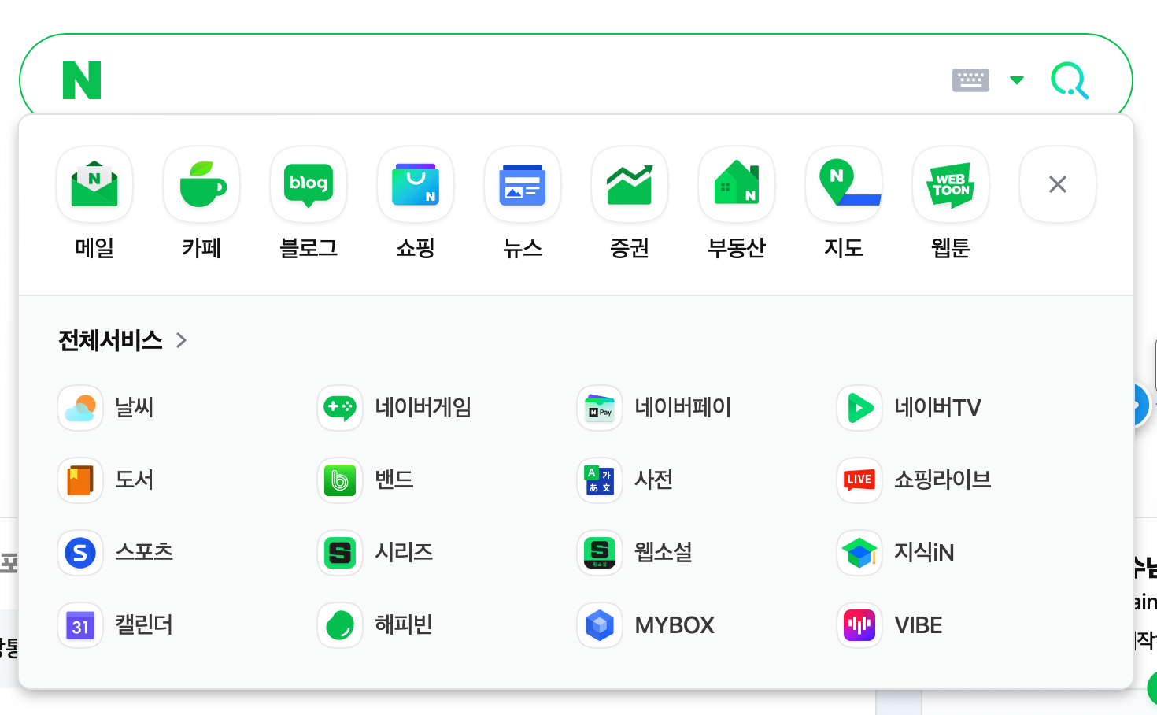Open the 증권 stock chart icon
This screenshot has width=1157, height=715.
(x=630, y=184)
